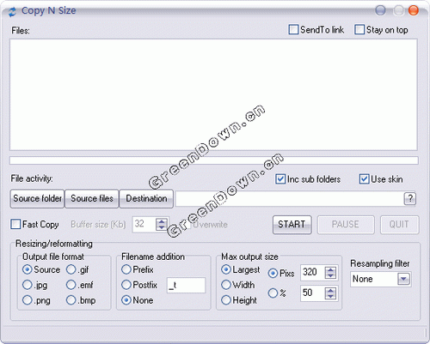The image size is (430, 344).
Task: Decrease the percent value with down arrow
Action: [330, 296]
